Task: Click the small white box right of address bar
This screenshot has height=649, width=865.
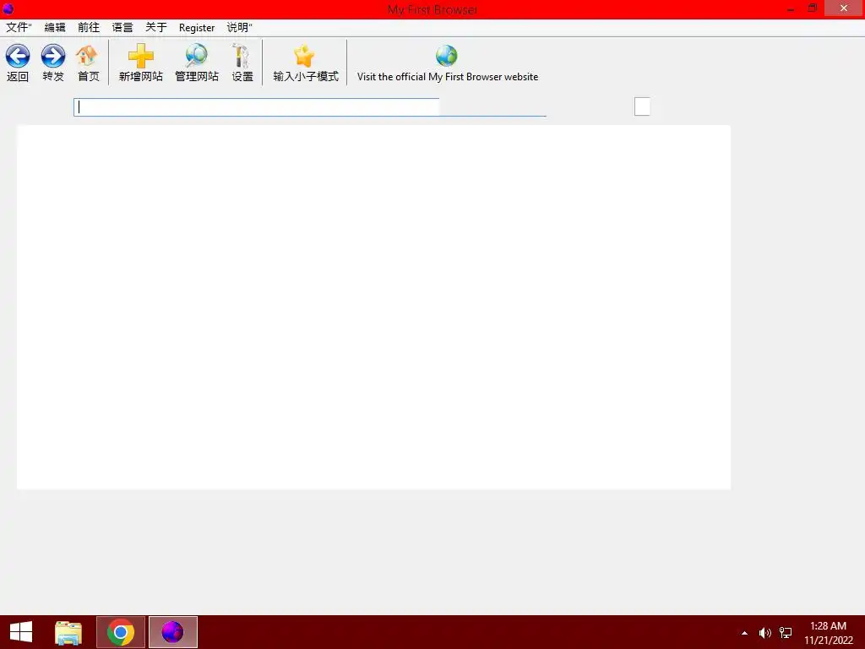Action: 642,106
